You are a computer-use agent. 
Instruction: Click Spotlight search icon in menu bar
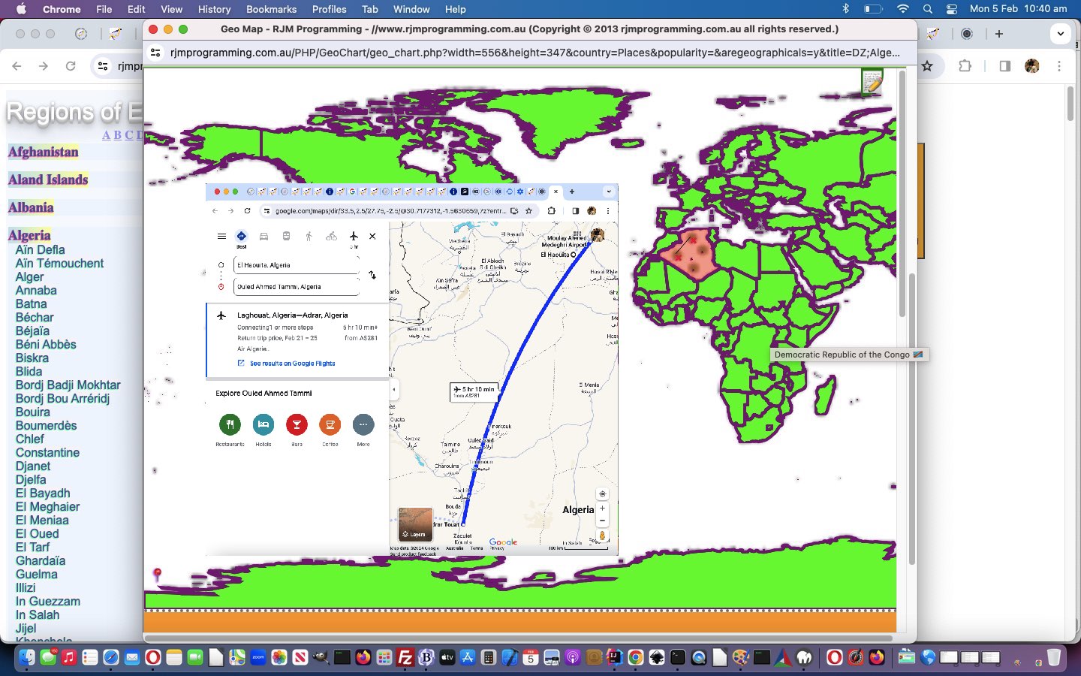pos(928,9)
